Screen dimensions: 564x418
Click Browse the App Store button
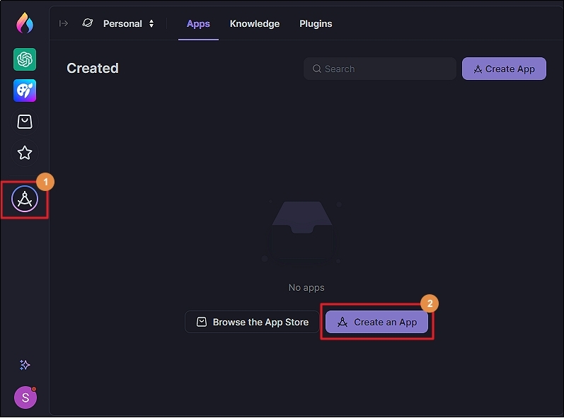pyautogui.click(x=252, y=322)
